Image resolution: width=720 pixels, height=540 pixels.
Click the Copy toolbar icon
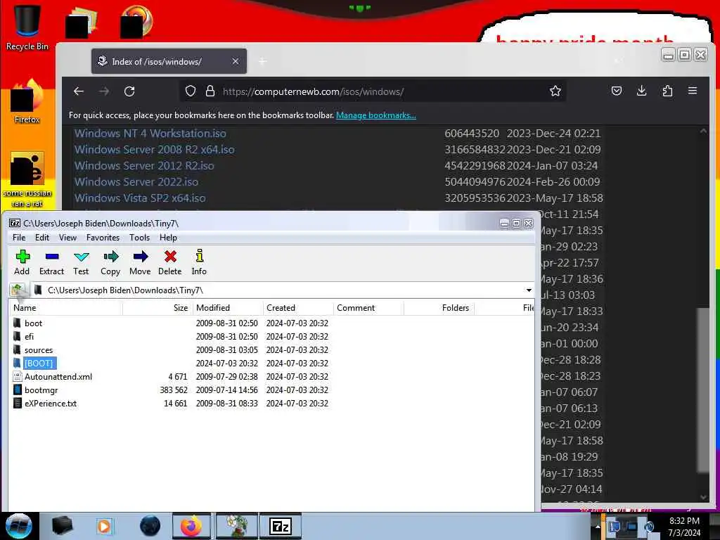[x=110, y=262]
